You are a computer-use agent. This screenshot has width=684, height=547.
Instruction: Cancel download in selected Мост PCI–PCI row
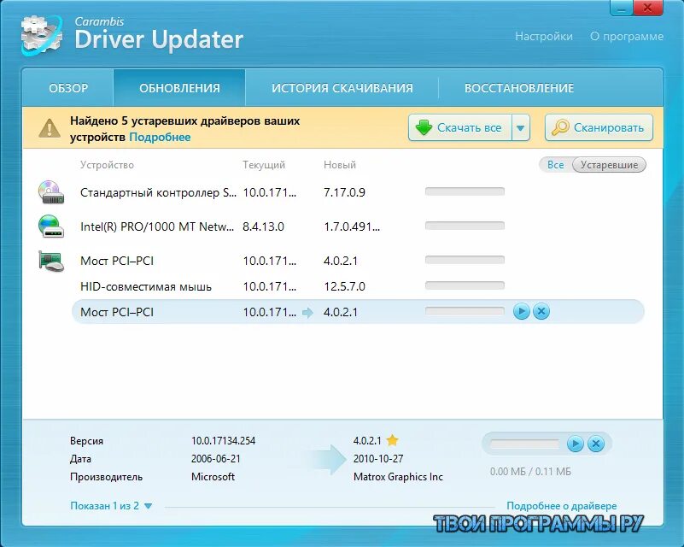coord(541,312)
